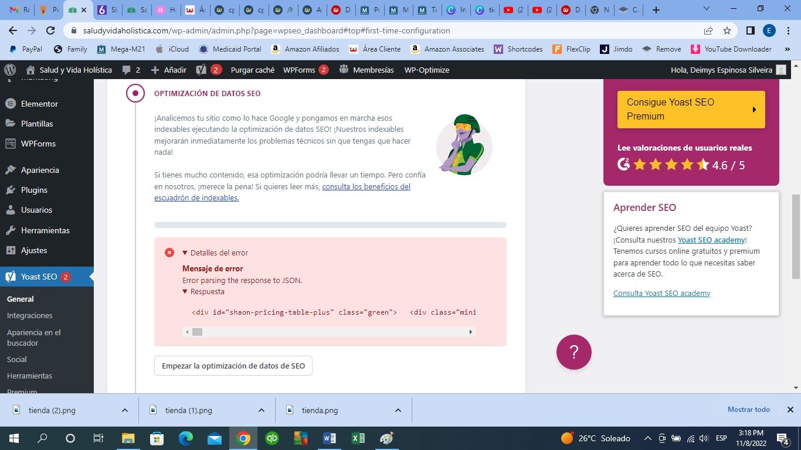Click the share page icon in address bar
This screenshot has height=450, width=801.
click(708, 30)
